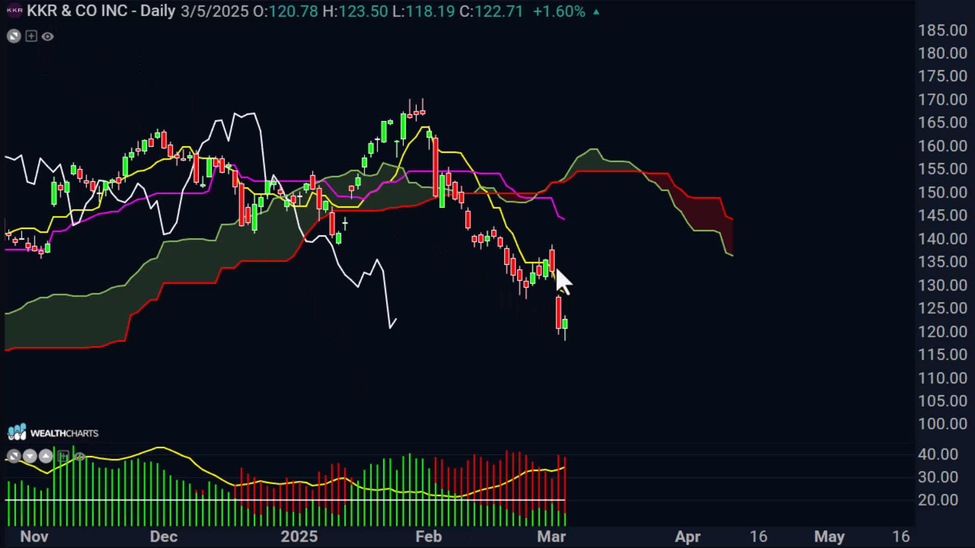The width and height of the screenshot is (975, 548).
Task: Select the KKR & CO INC - Daily title
Action: pyautogui.click(x=101, y=11)
